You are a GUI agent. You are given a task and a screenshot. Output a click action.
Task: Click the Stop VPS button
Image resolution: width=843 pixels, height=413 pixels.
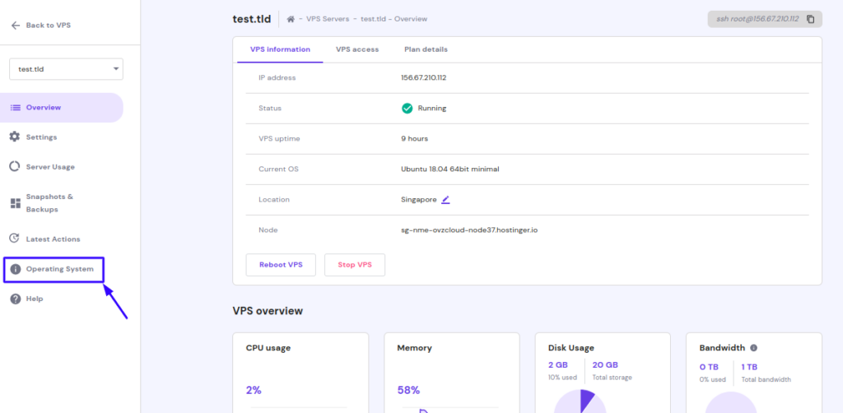[355, 265]
